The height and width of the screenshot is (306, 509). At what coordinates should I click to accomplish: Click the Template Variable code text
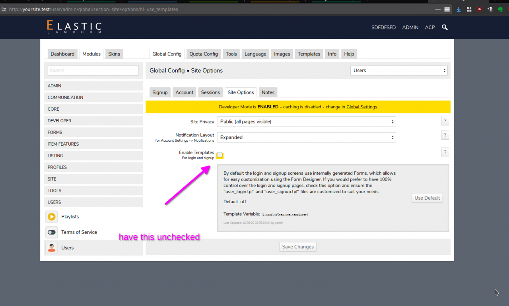[x=284, y=214]
